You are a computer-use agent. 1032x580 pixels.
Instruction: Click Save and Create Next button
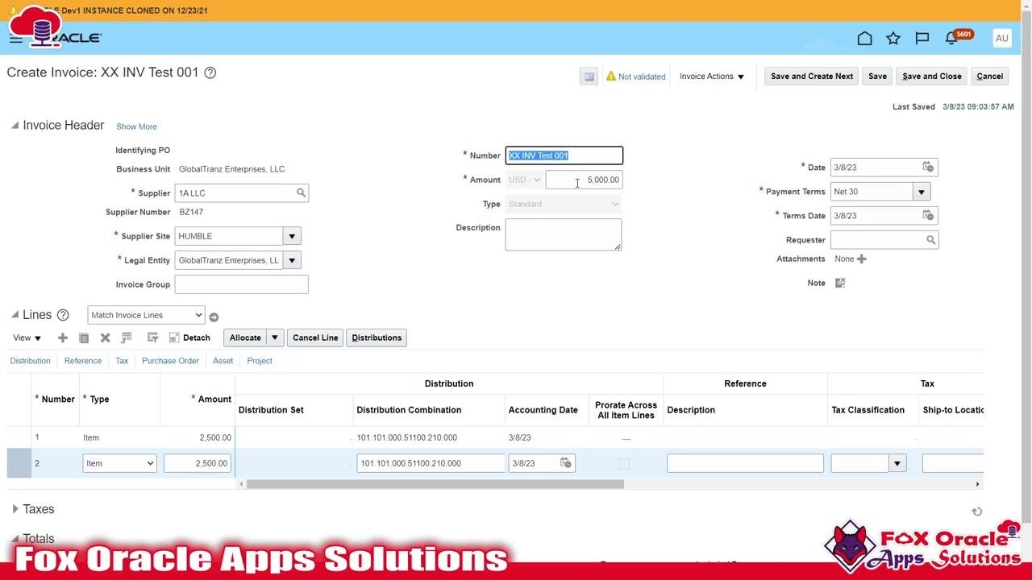(x=812, y=77)
